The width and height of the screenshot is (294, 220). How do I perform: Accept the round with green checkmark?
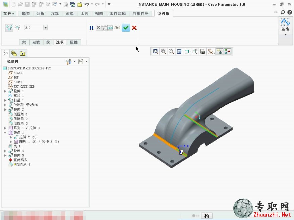tap(126, 28)
